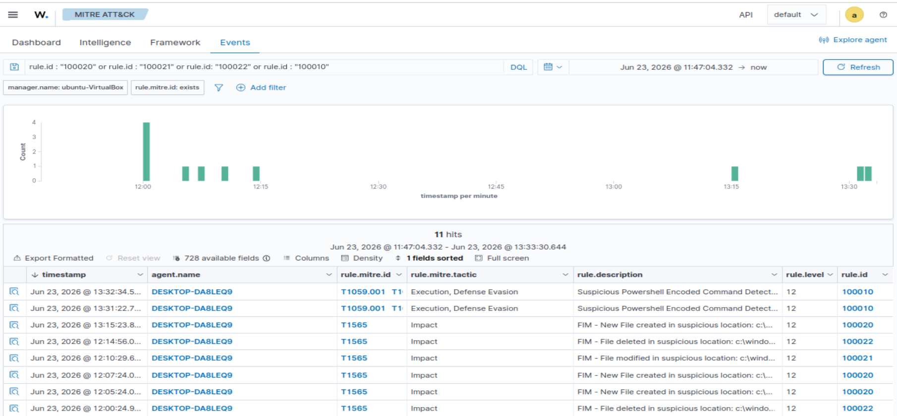897x416 pixels.
Task: Click Add filter
Action: coord(261,88)
